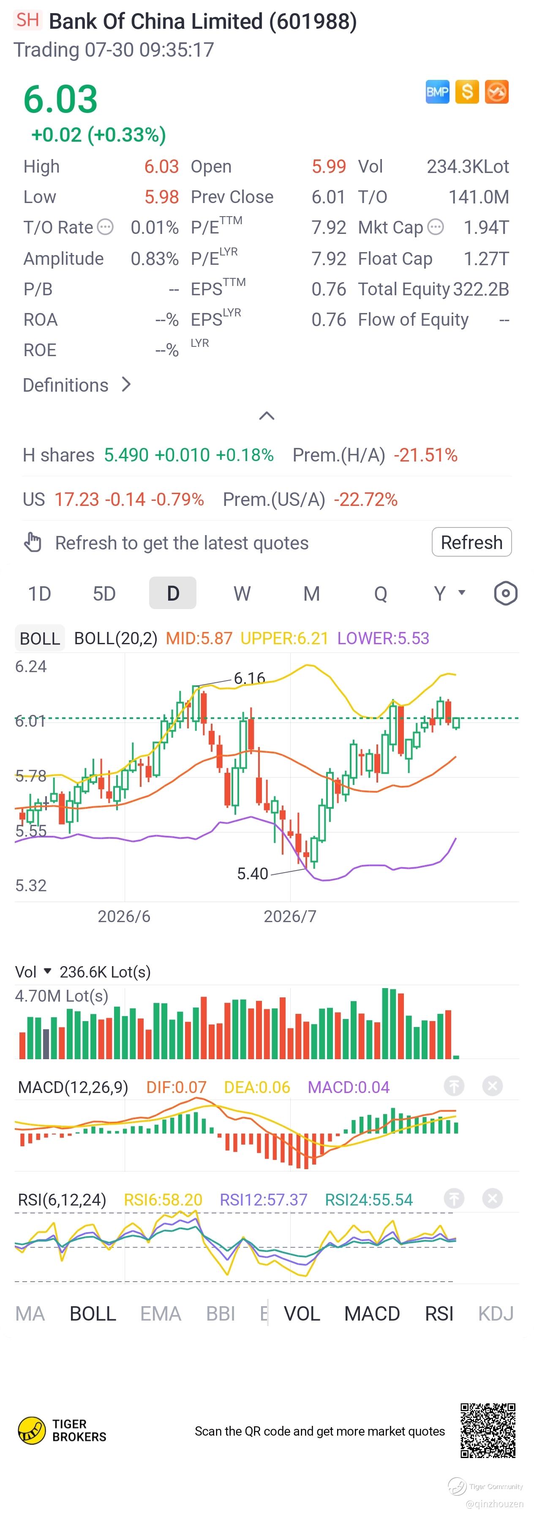The image size is (534, 1516).
Task: Tap the info icon beside Mkt Cap
Action: tap(435, 227)
